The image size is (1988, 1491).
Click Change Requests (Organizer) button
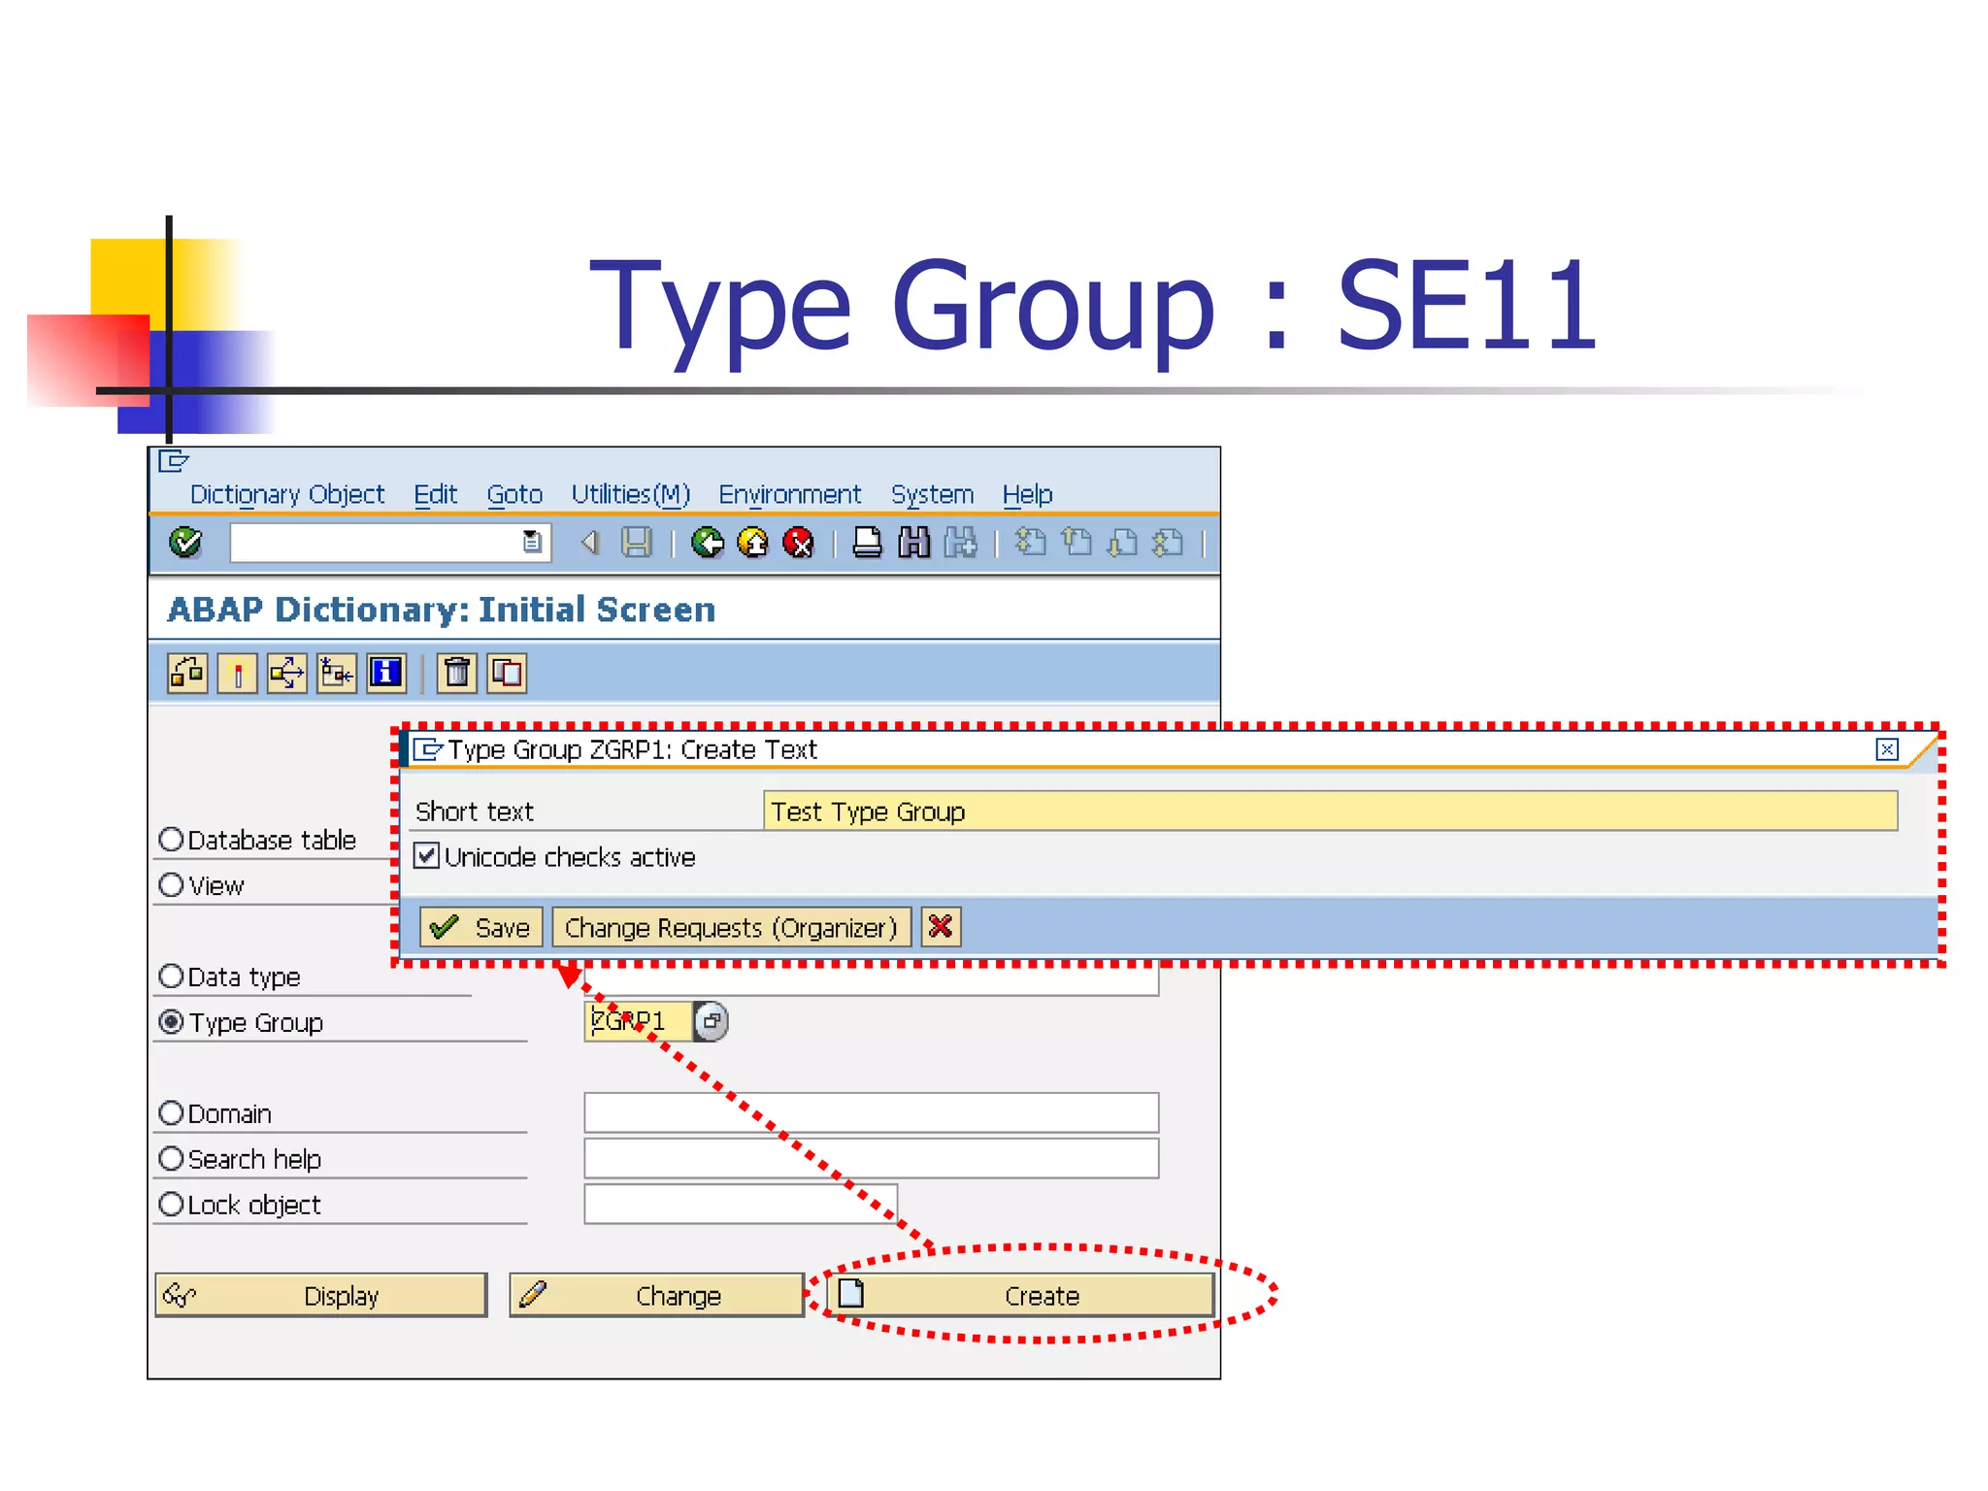coord(731,928)
